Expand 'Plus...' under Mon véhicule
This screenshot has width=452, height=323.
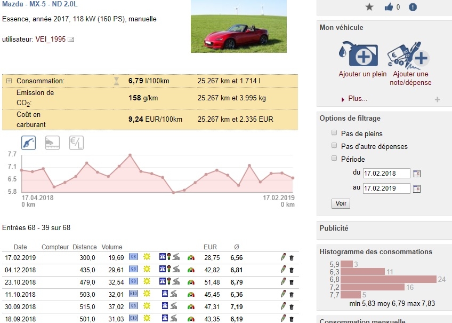(358, 99)
